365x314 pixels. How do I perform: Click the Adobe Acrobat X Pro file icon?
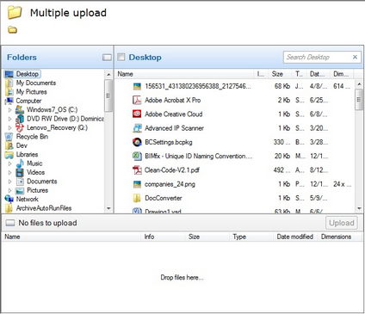pyautogui.click(x=137, y=100)
